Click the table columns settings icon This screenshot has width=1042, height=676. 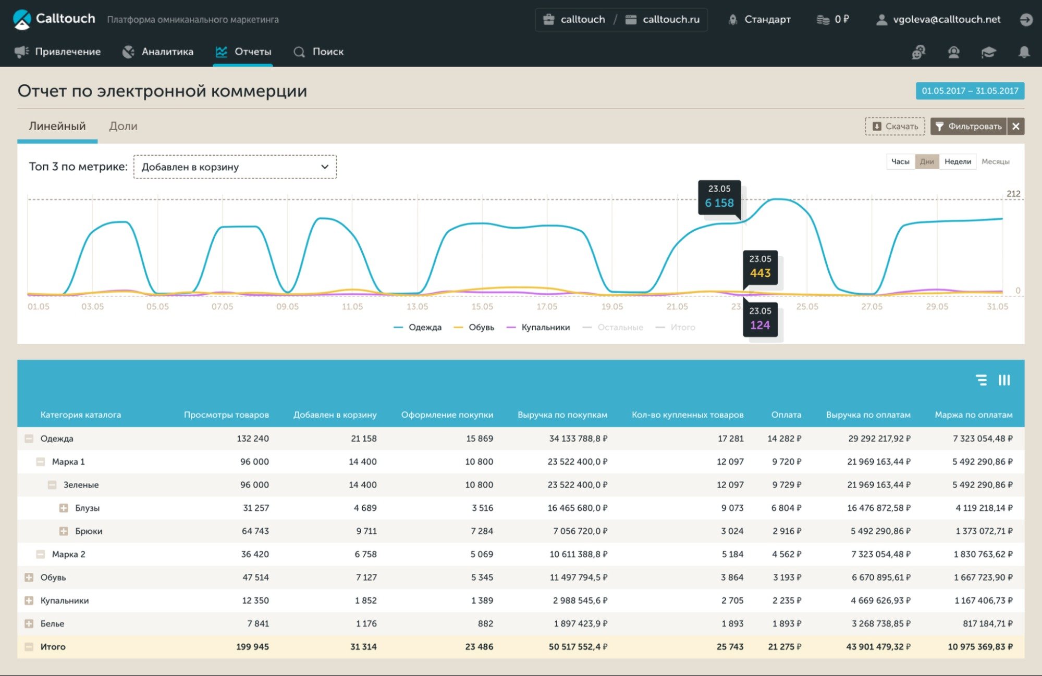1004,380
